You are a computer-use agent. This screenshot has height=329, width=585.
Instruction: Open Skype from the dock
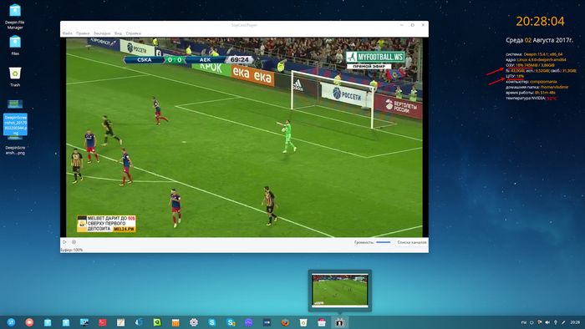(x=212, y=322)
